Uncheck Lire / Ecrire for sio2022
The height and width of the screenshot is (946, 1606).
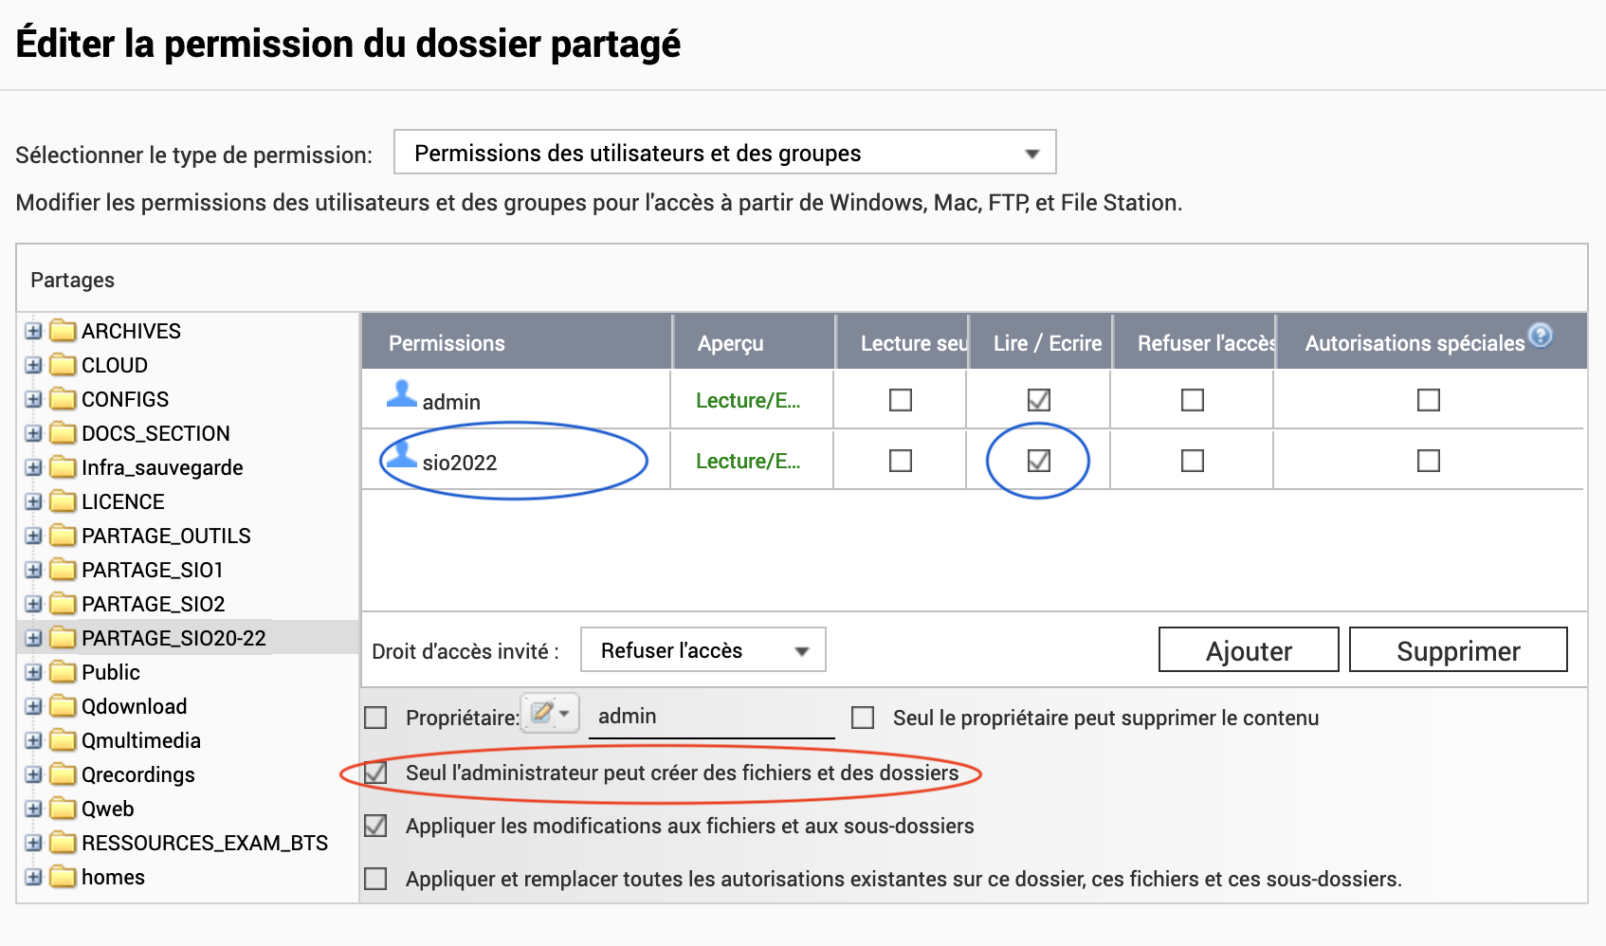pyautogui.click(x=1039, y=461)
